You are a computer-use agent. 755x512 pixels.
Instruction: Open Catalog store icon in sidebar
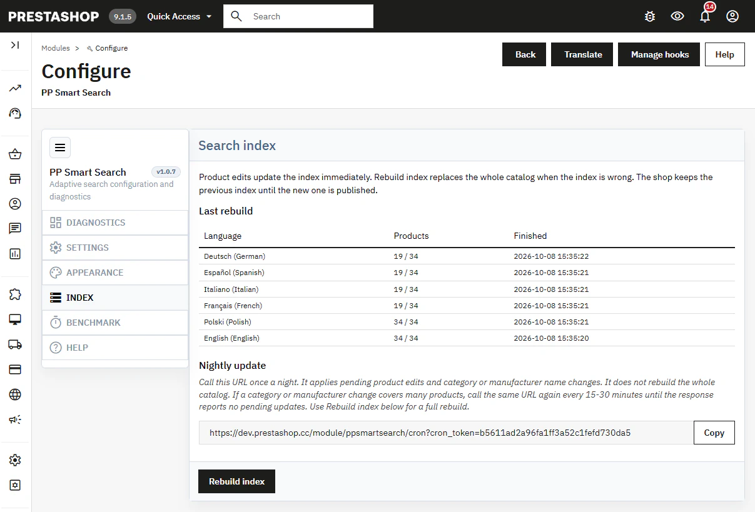click(15, 179)
